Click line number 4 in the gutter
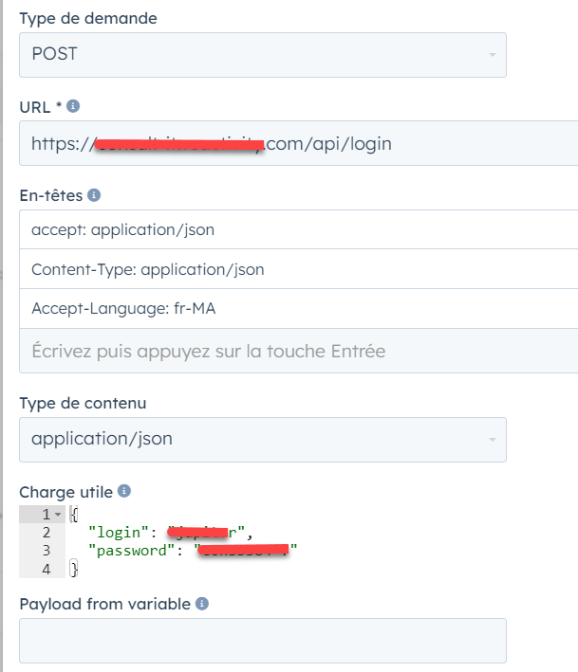The width and height of the screenshot is (578, 672). (x=46, y=569)
